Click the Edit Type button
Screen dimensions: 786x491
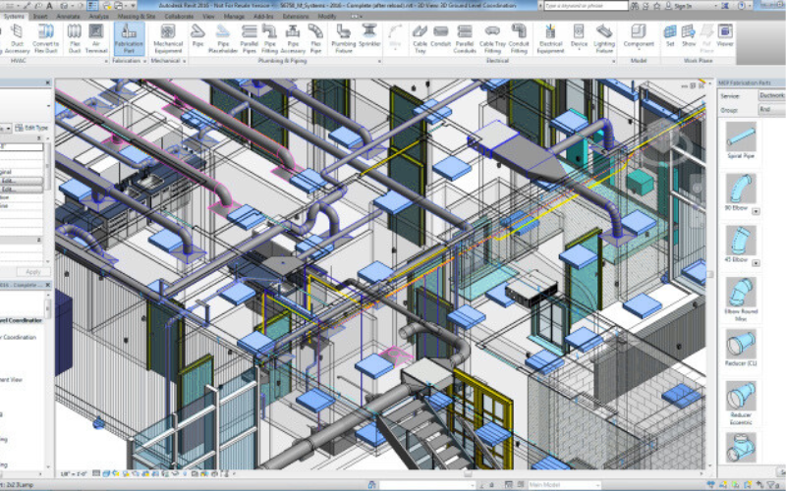(x=36, y=128)
